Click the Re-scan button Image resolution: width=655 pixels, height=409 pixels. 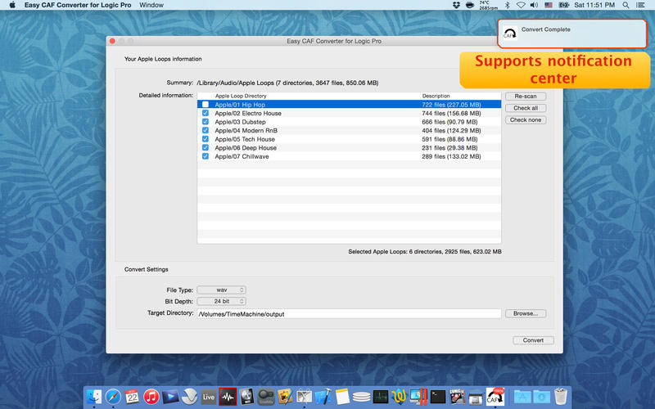click(526, 96)
